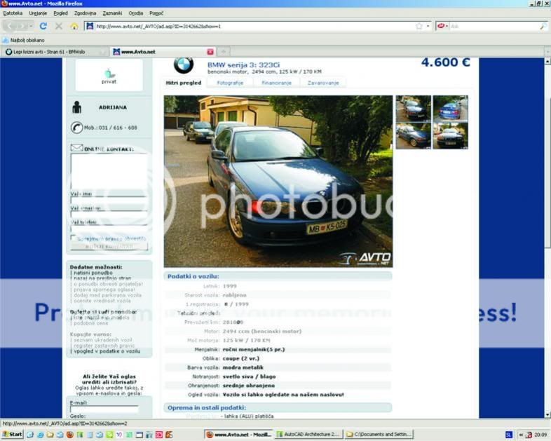The height and width of the screenshot is (441, 551).
Task: Click the envelope icon at Online kontakt
Action: (76, 148)
